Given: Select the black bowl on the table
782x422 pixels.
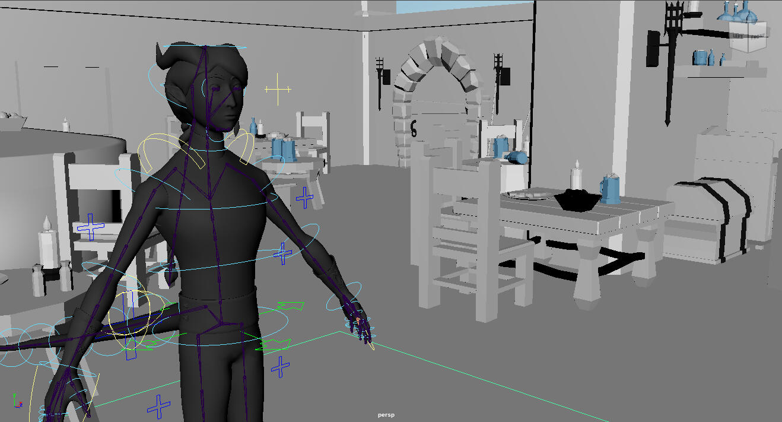Looking at the screenshot, I should tap(577, 200).
